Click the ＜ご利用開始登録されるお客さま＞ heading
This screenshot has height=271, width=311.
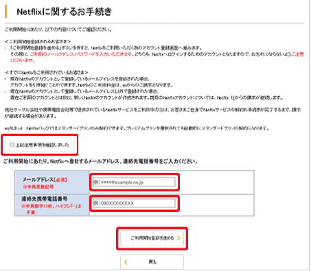(x=38, y=41)
